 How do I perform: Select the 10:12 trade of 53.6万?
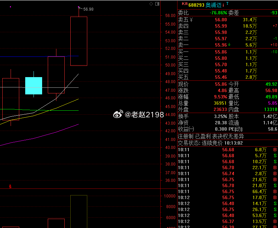(228, 215)
